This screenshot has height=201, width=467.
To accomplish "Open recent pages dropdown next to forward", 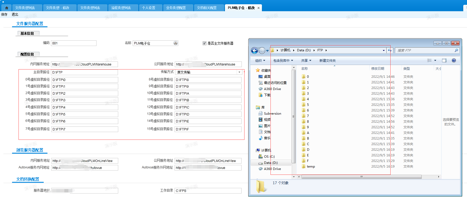I will tap(267, 51).
